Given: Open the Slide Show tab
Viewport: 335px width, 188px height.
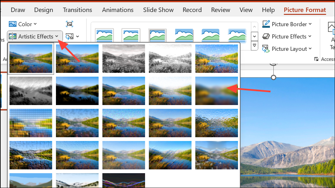Looking at the screenshot, I should 158,10.
